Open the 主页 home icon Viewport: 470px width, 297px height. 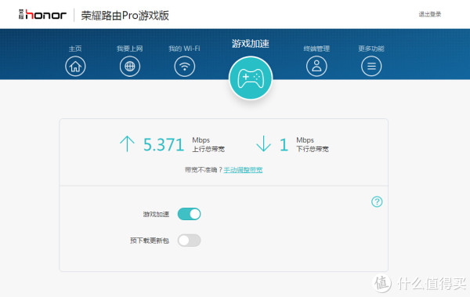75,66
